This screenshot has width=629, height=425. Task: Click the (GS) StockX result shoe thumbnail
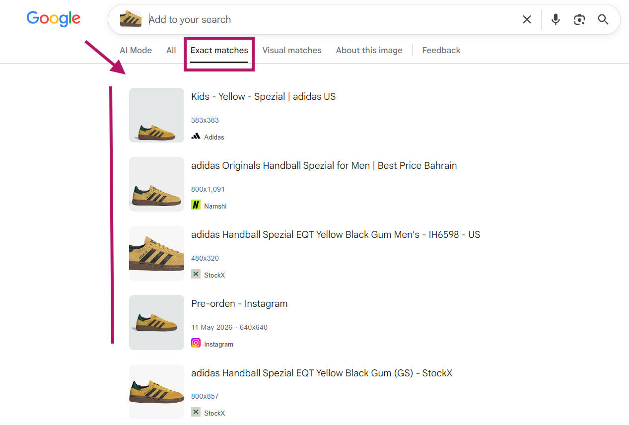click(x=156, y=392)
